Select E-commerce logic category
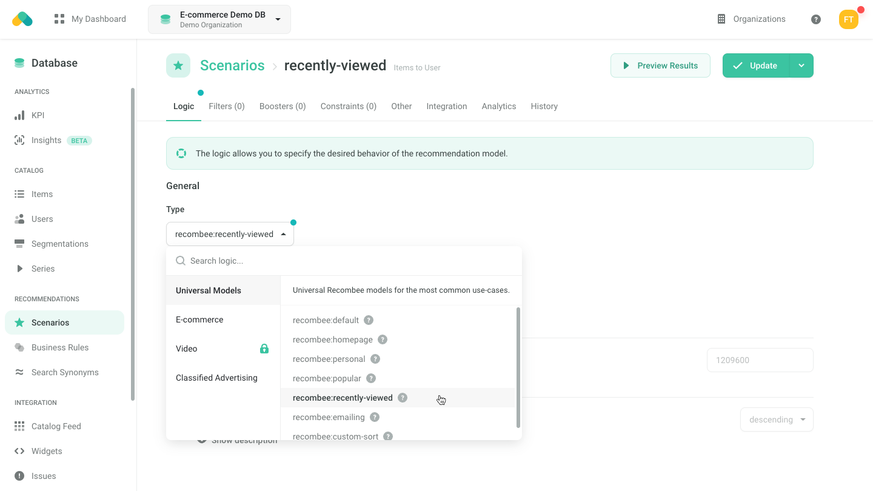The width and height of the screenshot is (873, 491). pyautogui.click(x=223, y=319)
